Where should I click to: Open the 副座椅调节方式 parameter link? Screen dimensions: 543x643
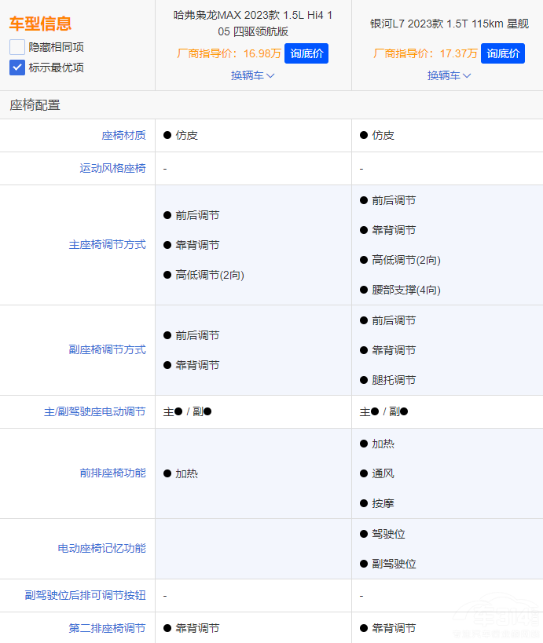click(x=107, y=350)
